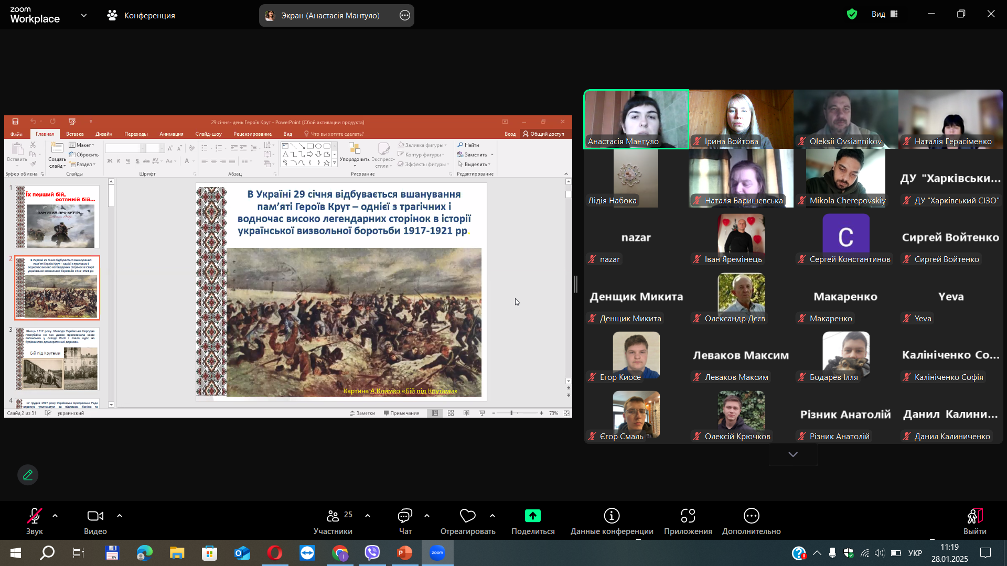Open Slide Sorter view in status bar

pyautogui.click(x=451, y=413)
